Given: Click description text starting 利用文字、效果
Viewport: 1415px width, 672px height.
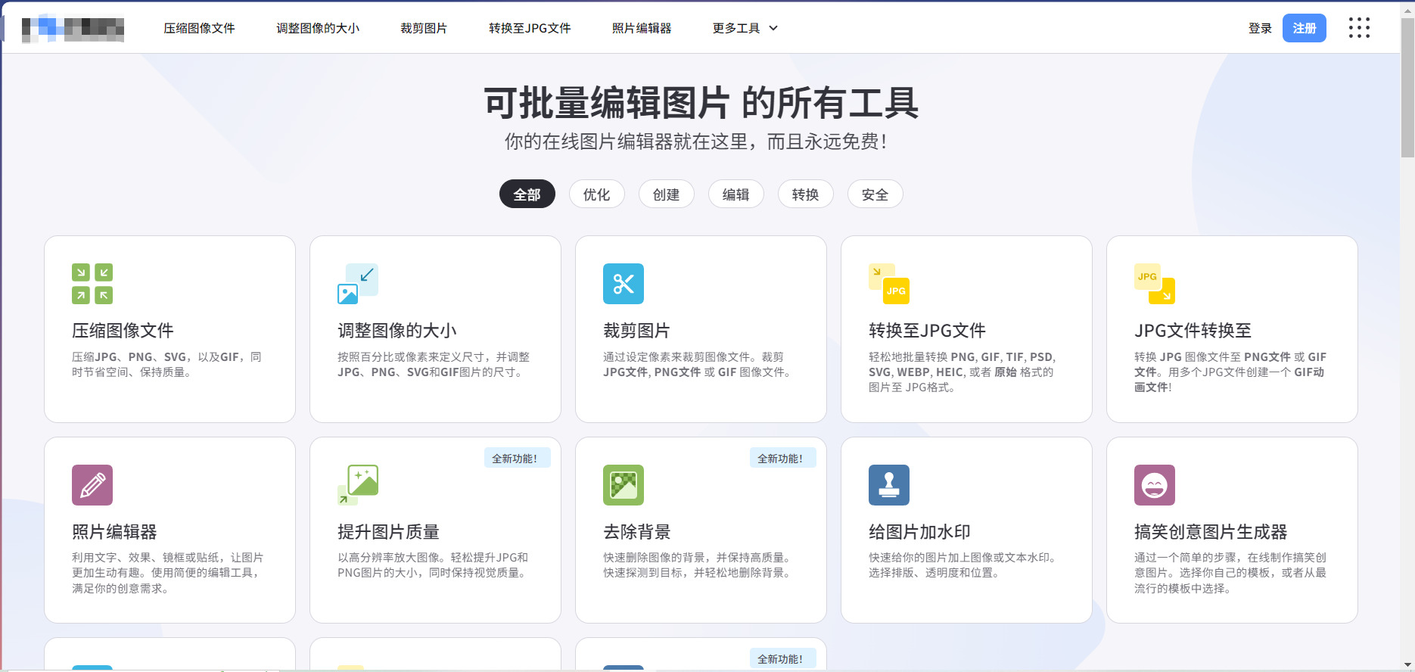Looking at the screenshot, I should [168, 573].
